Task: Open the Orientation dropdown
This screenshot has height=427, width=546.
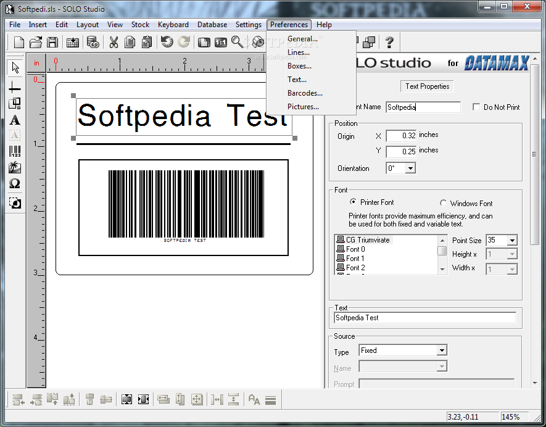Action: (x=410, y=168)
